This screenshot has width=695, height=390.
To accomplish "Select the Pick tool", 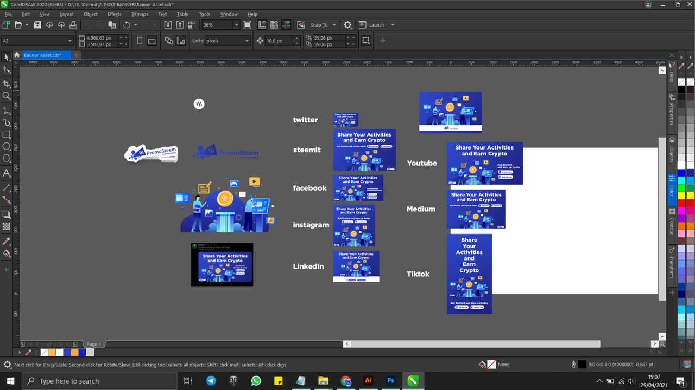I will coord(7,57).
